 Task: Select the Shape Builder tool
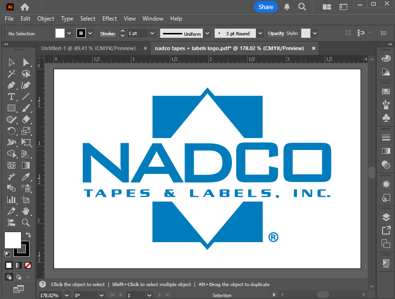[x=11, y=154]
